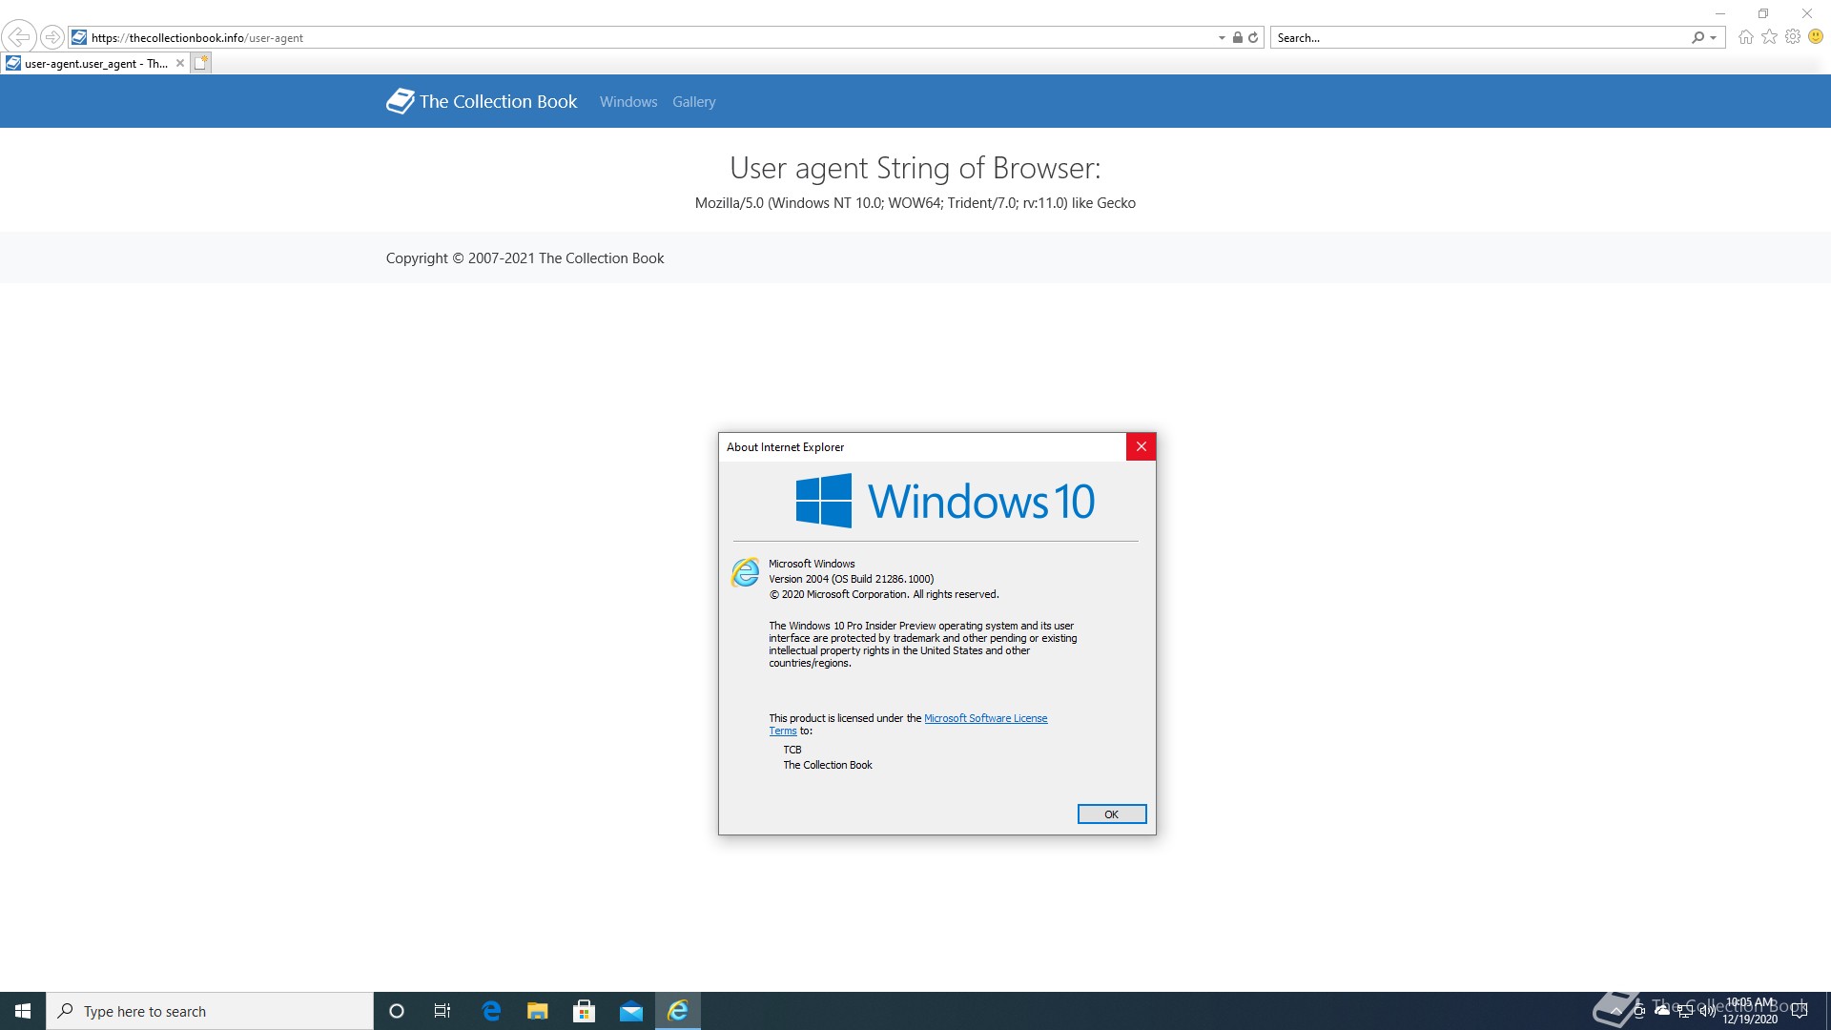Click OK in About Internet Explorer dialog
The width and height of the screenshot is (1831, 1030).
tap(1111, 814)
